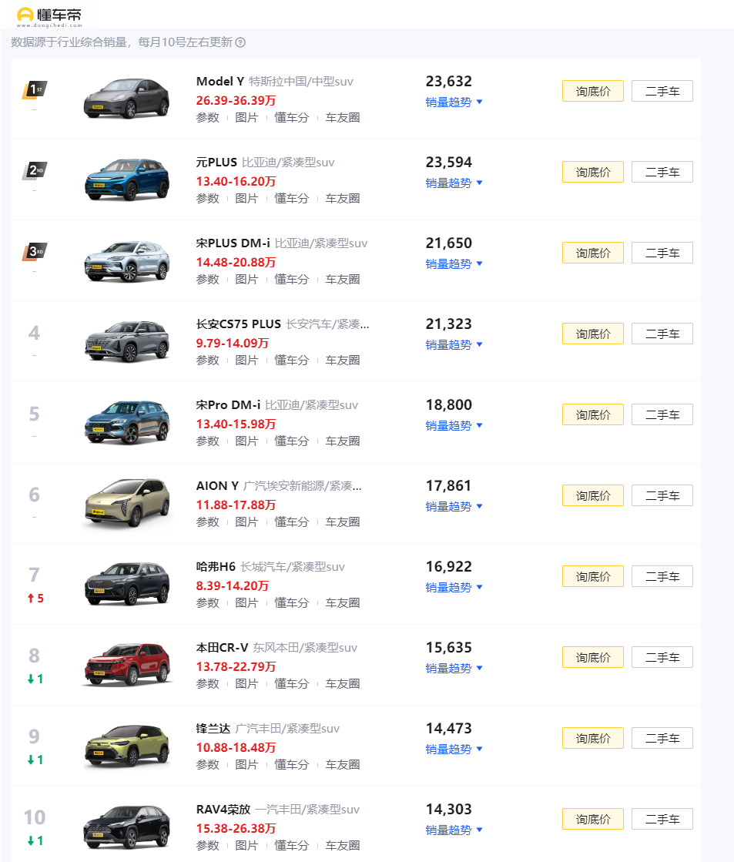Click the 1st place rank badge
This screenshot has width=734, height=862.
[35, 90]
